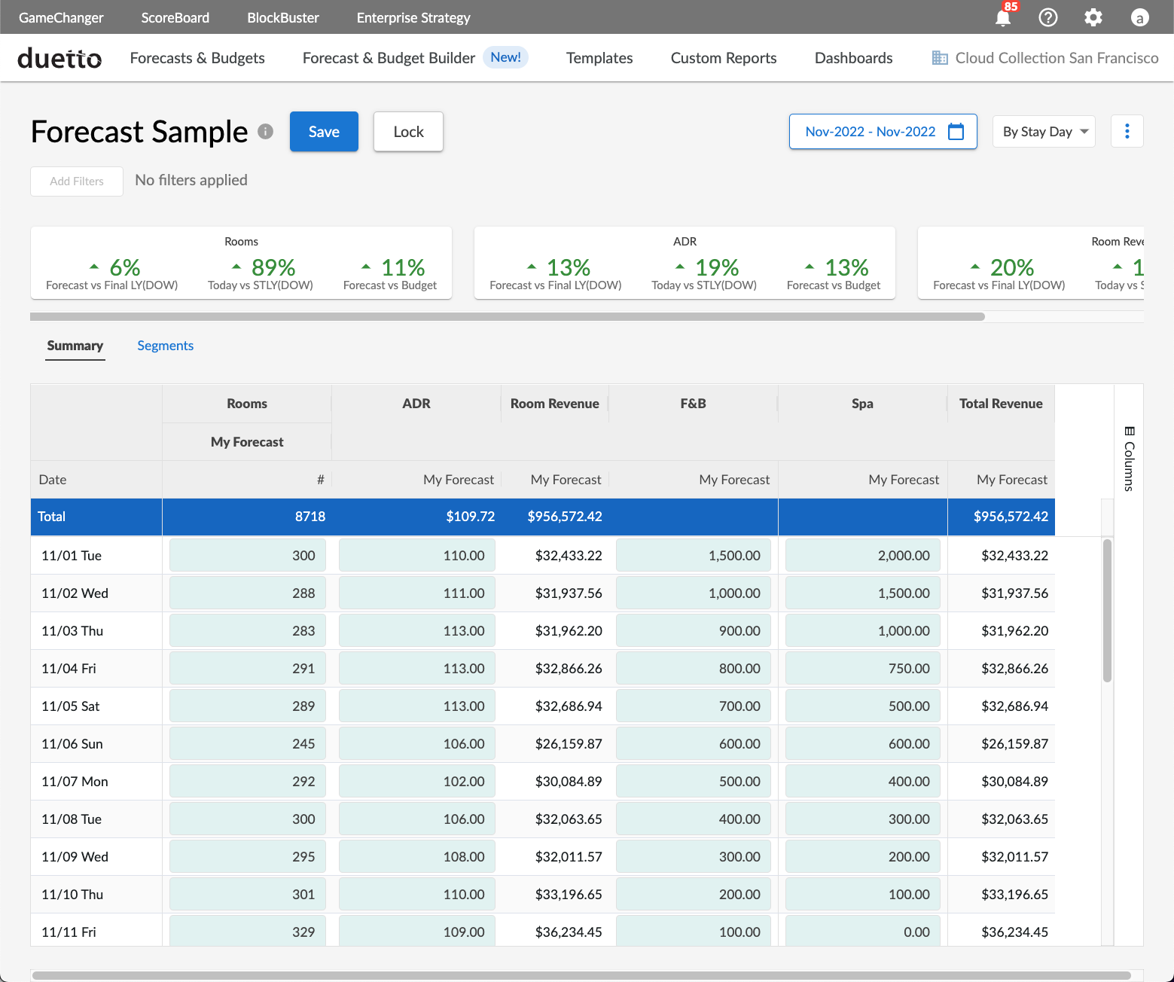The width and height of the screenshot is (1174, 982).
Task: Open the Columns side panel
Action: pos(1128,459)
